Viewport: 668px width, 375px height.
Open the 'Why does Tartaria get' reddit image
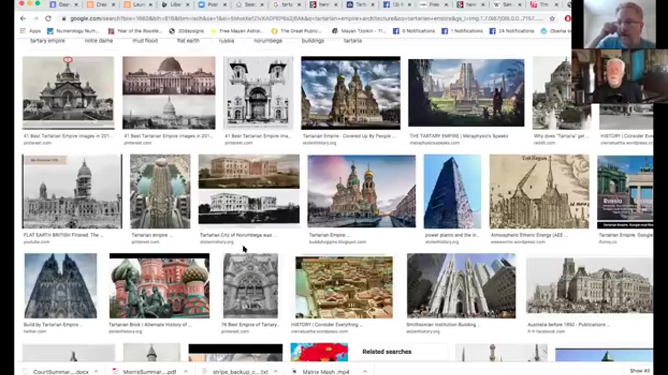tap(562, 92)
